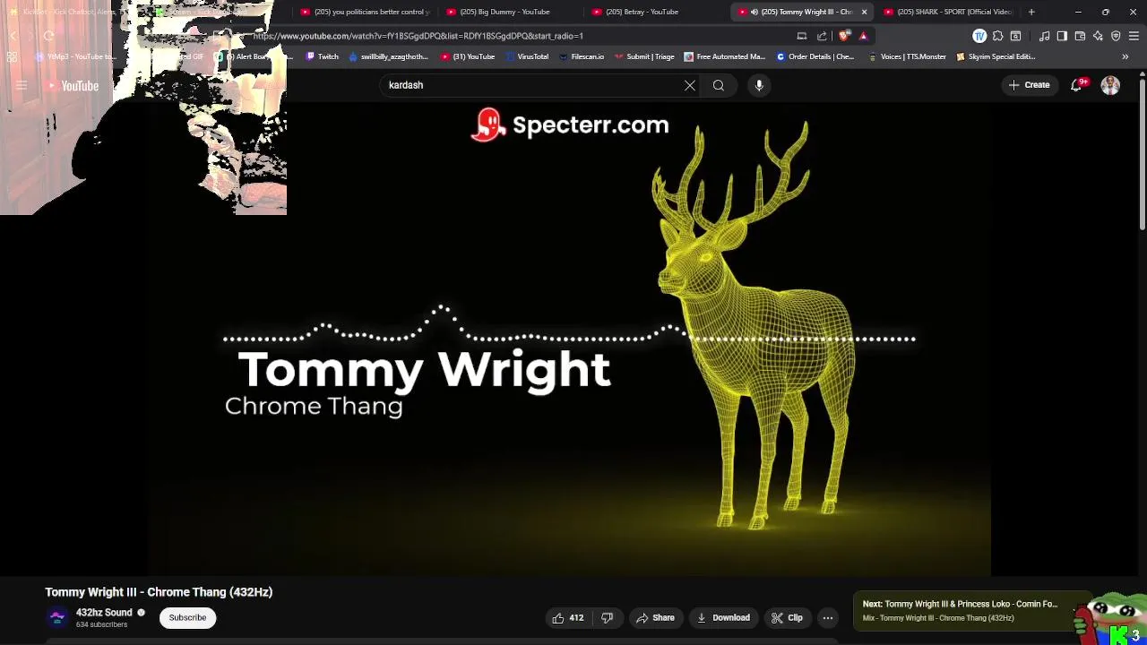
Task: Switch to 'you politicians better control' tab
Action: tap(365, 12)
